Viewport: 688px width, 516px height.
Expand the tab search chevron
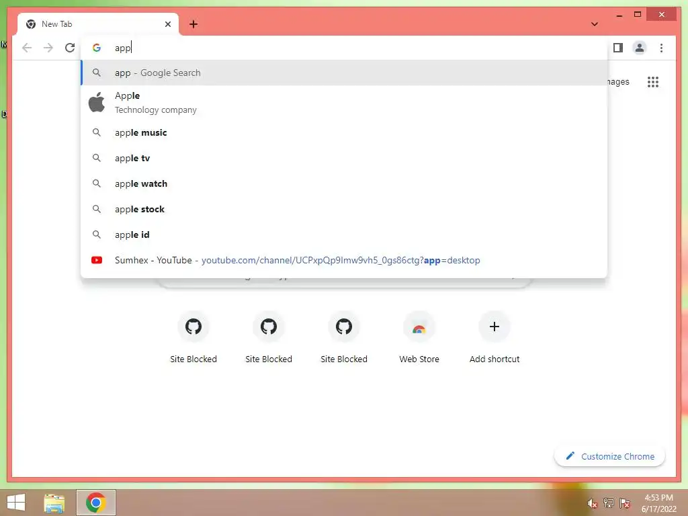(x=595, y=24)
